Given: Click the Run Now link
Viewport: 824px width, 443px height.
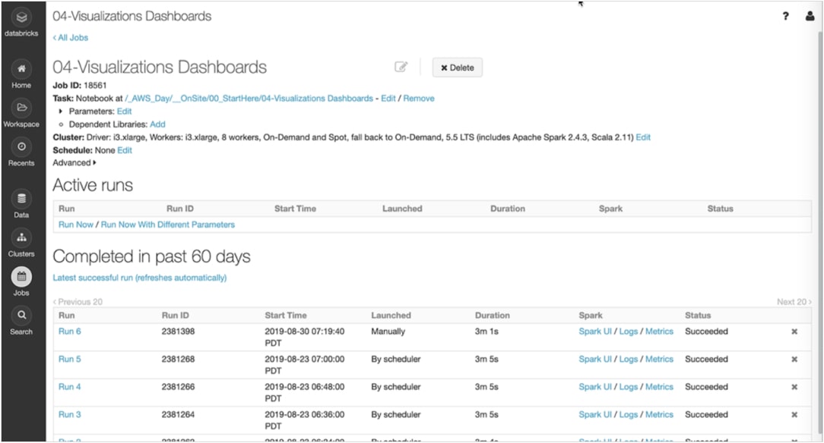Looking at the screenshot, I should [x=76, y=225].
